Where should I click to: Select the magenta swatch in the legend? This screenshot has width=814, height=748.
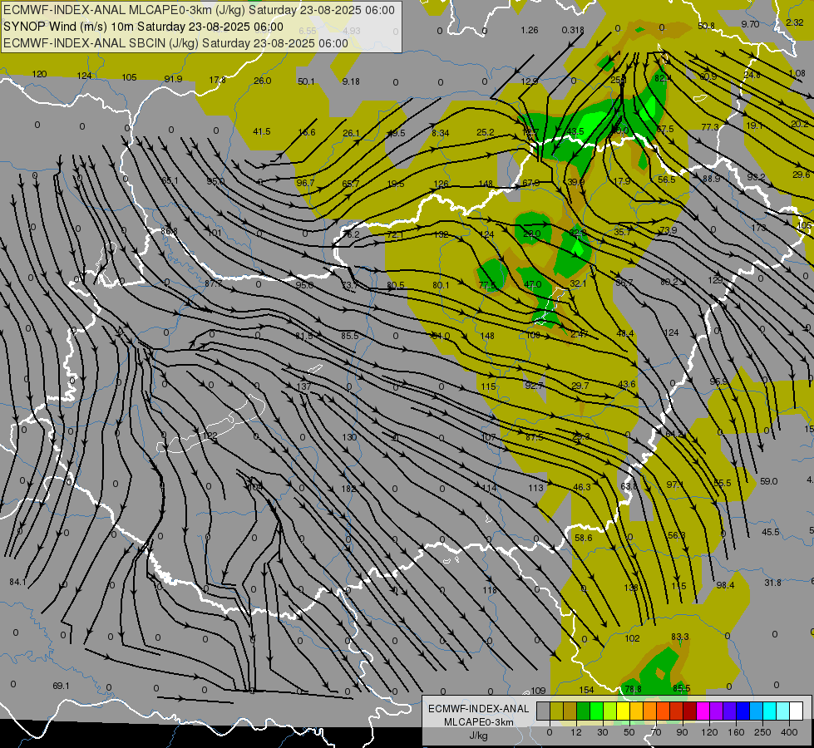(703, 711)
